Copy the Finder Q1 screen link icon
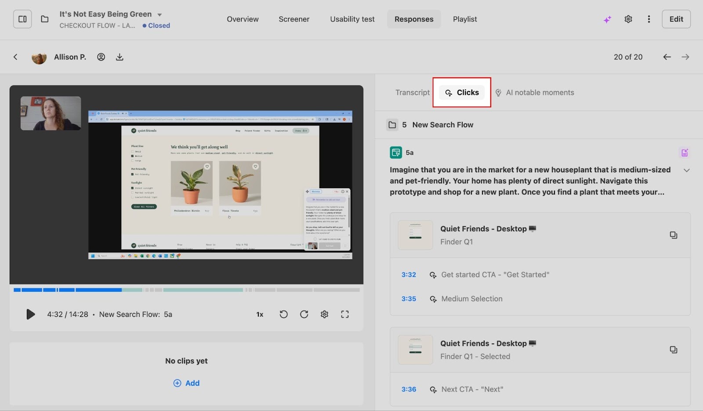This screenshot has width=703, height=411. tap(673, 235)
